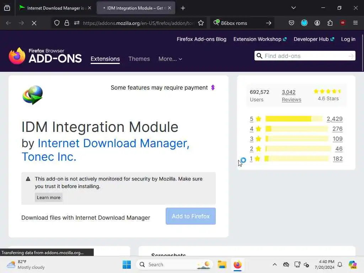This screenshot has width=364, height=273.
Task: Click the 86box roms search box
Action: pos(241,23)
